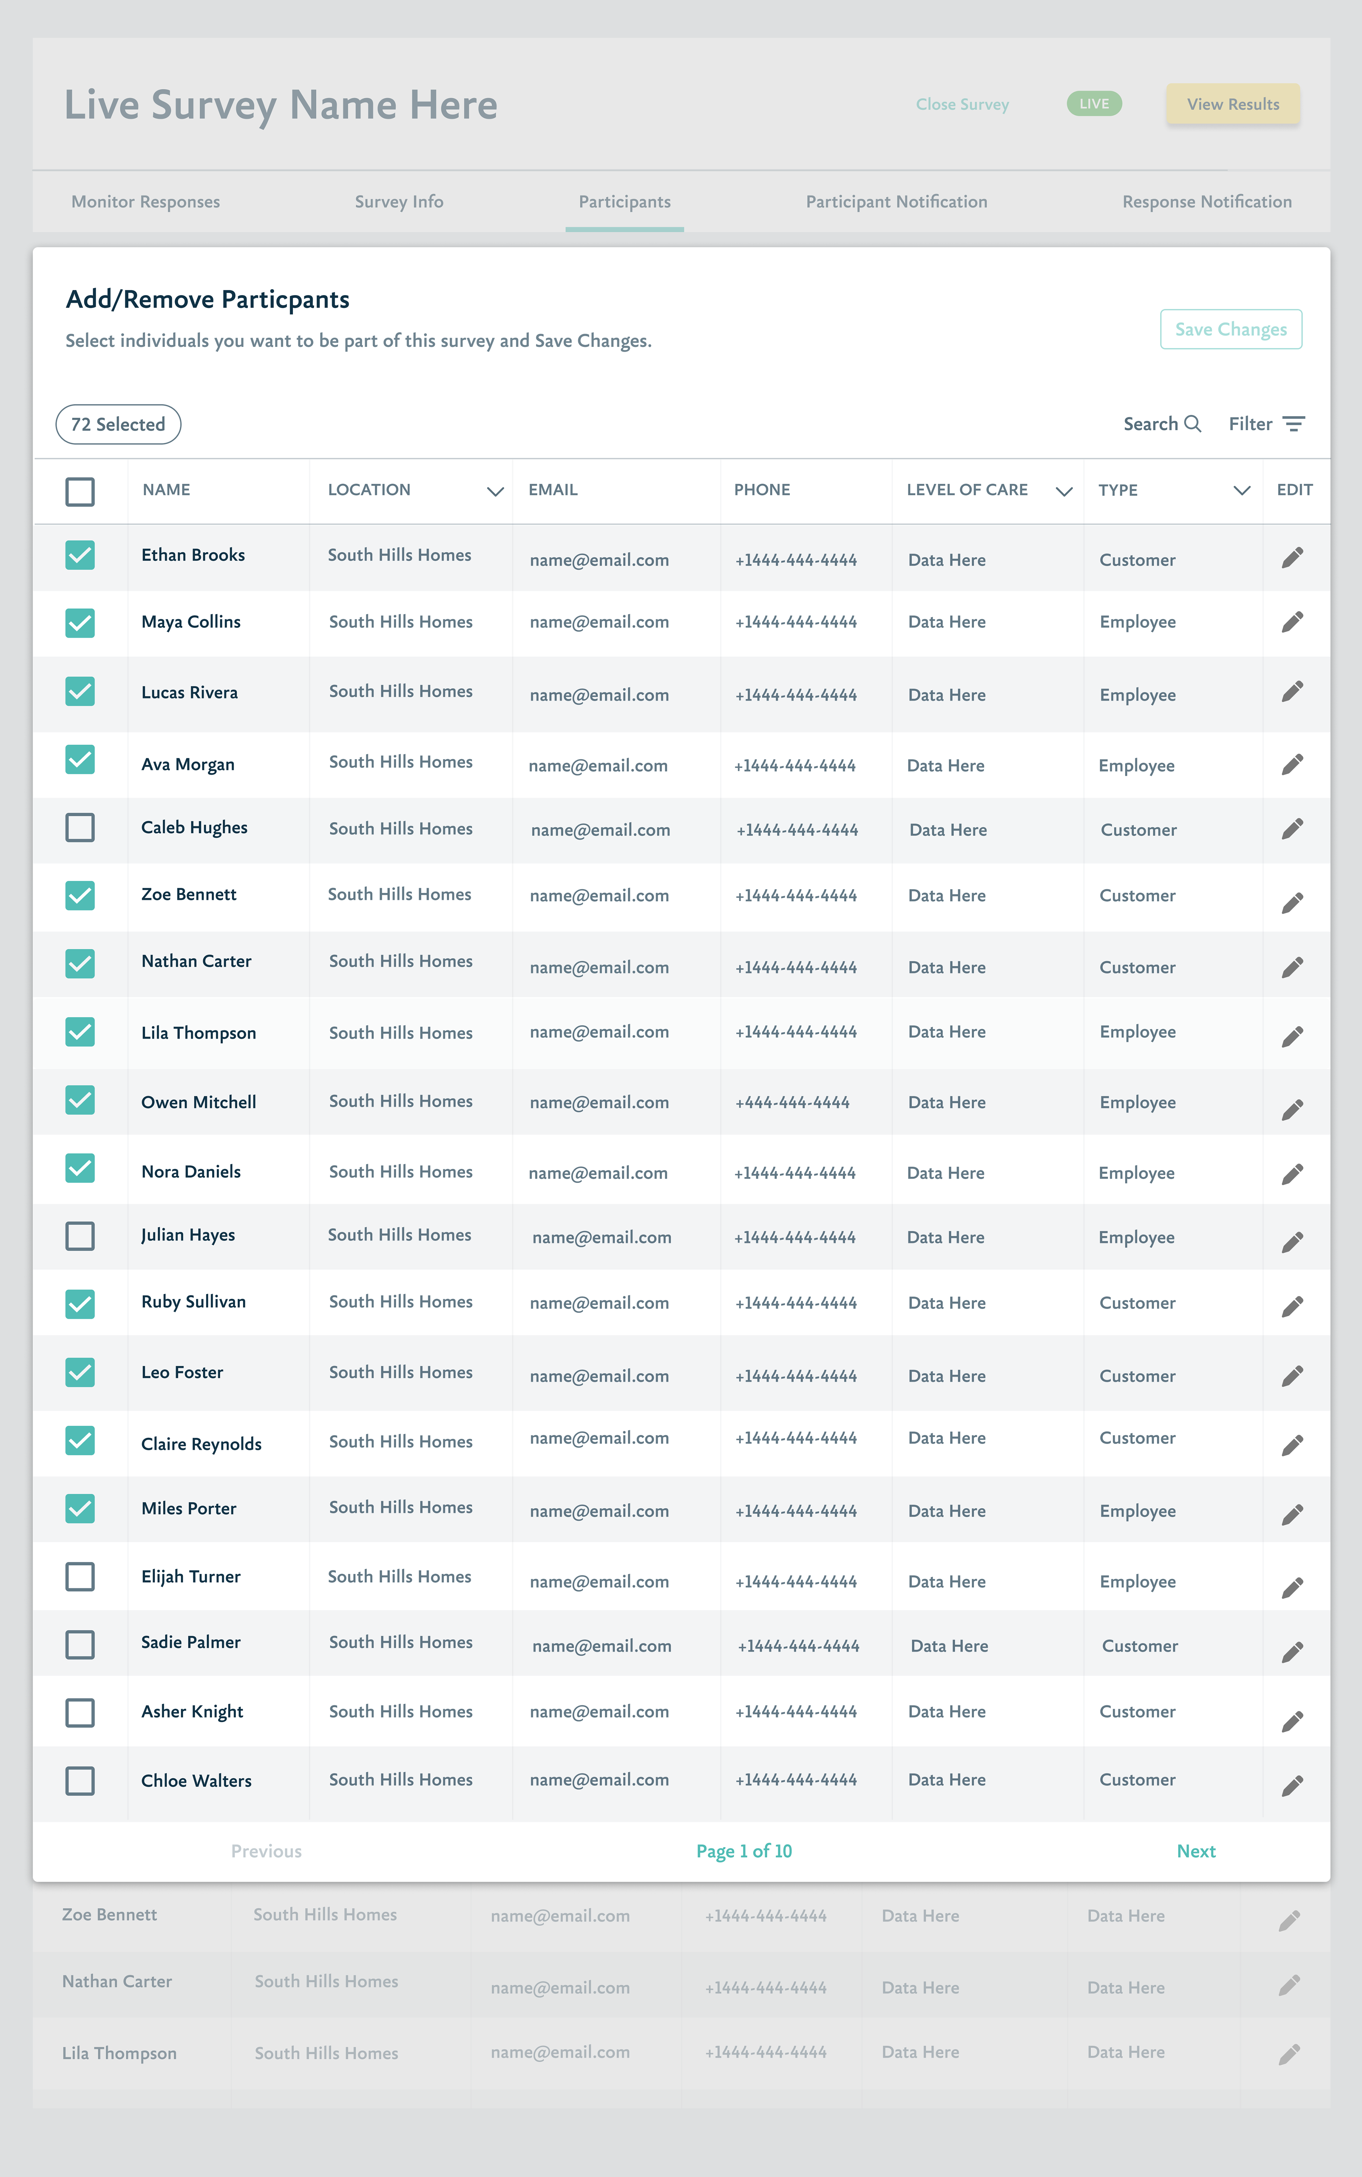
Task: Deselect Owen Mitchell's checkbox
Action: [80, 1100]
